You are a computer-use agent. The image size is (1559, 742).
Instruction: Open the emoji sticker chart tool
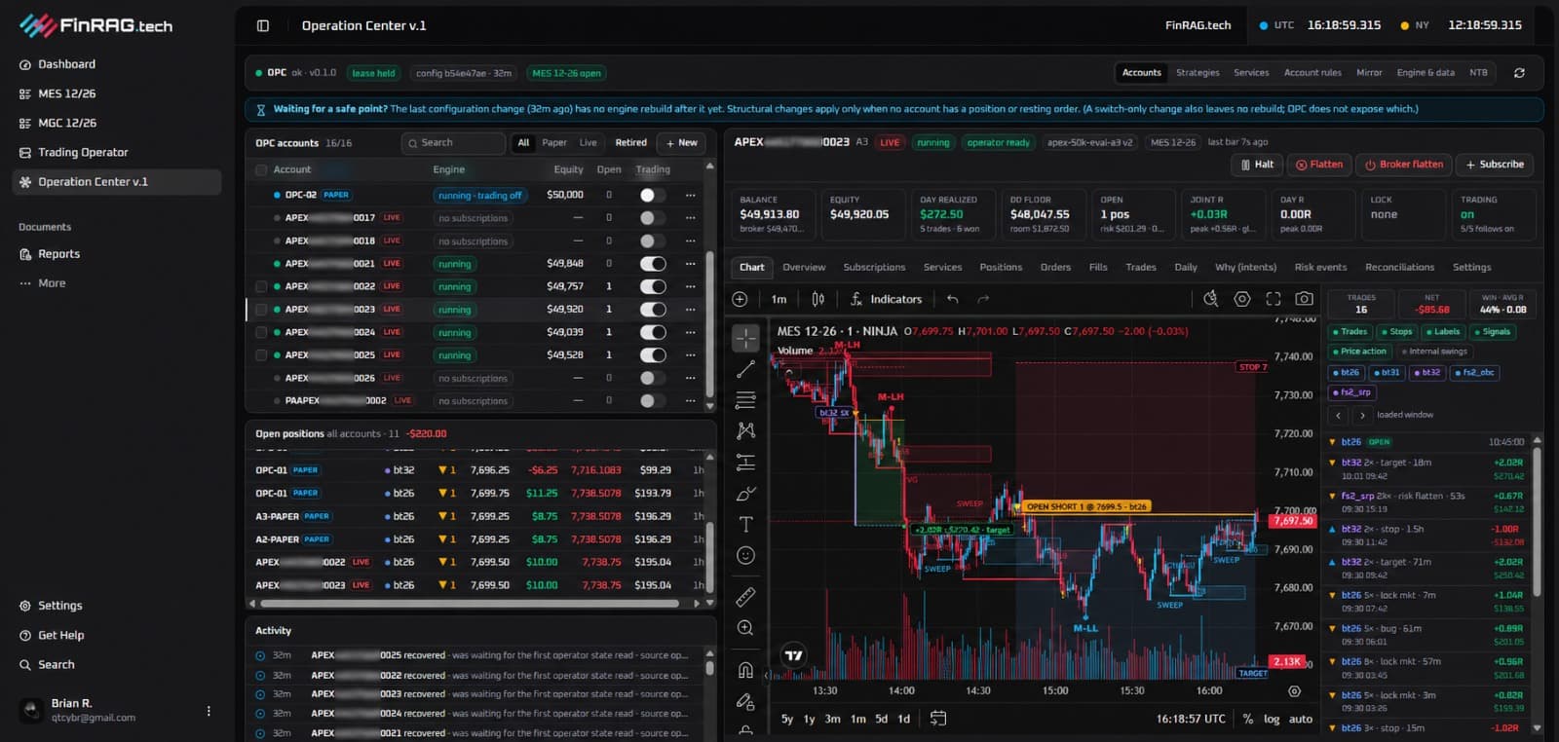click(745, 555)
